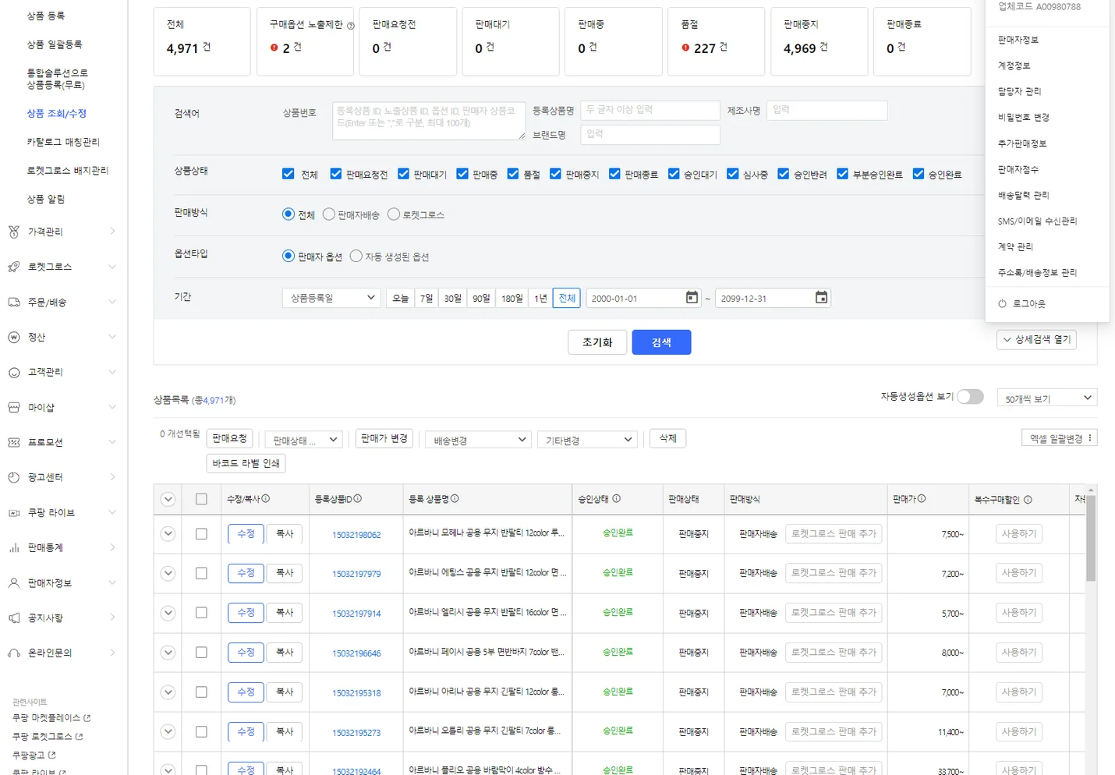
Task: Toggle the 자동생성옵션 보기 switch
Action: click(971, 397)
